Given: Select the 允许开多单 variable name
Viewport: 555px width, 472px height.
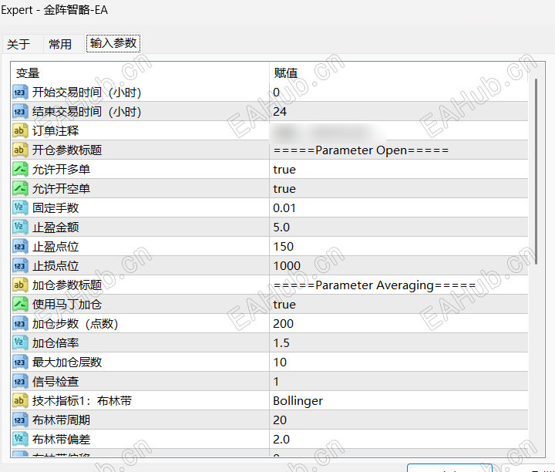Looking at the screenshot, I should point(61,170).
